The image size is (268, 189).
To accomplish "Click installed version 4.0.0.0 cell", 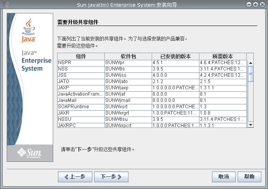I will pyautogui.click(x=175, y=75).
